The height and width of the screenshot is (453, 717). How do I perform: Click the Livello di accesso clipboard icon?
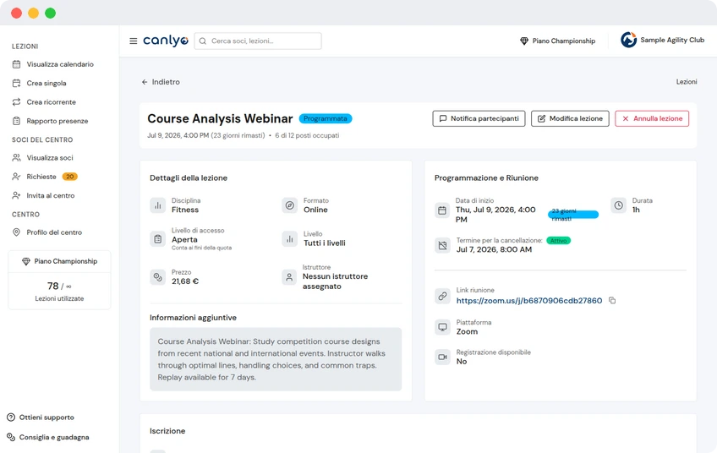(x=158, y=238)
